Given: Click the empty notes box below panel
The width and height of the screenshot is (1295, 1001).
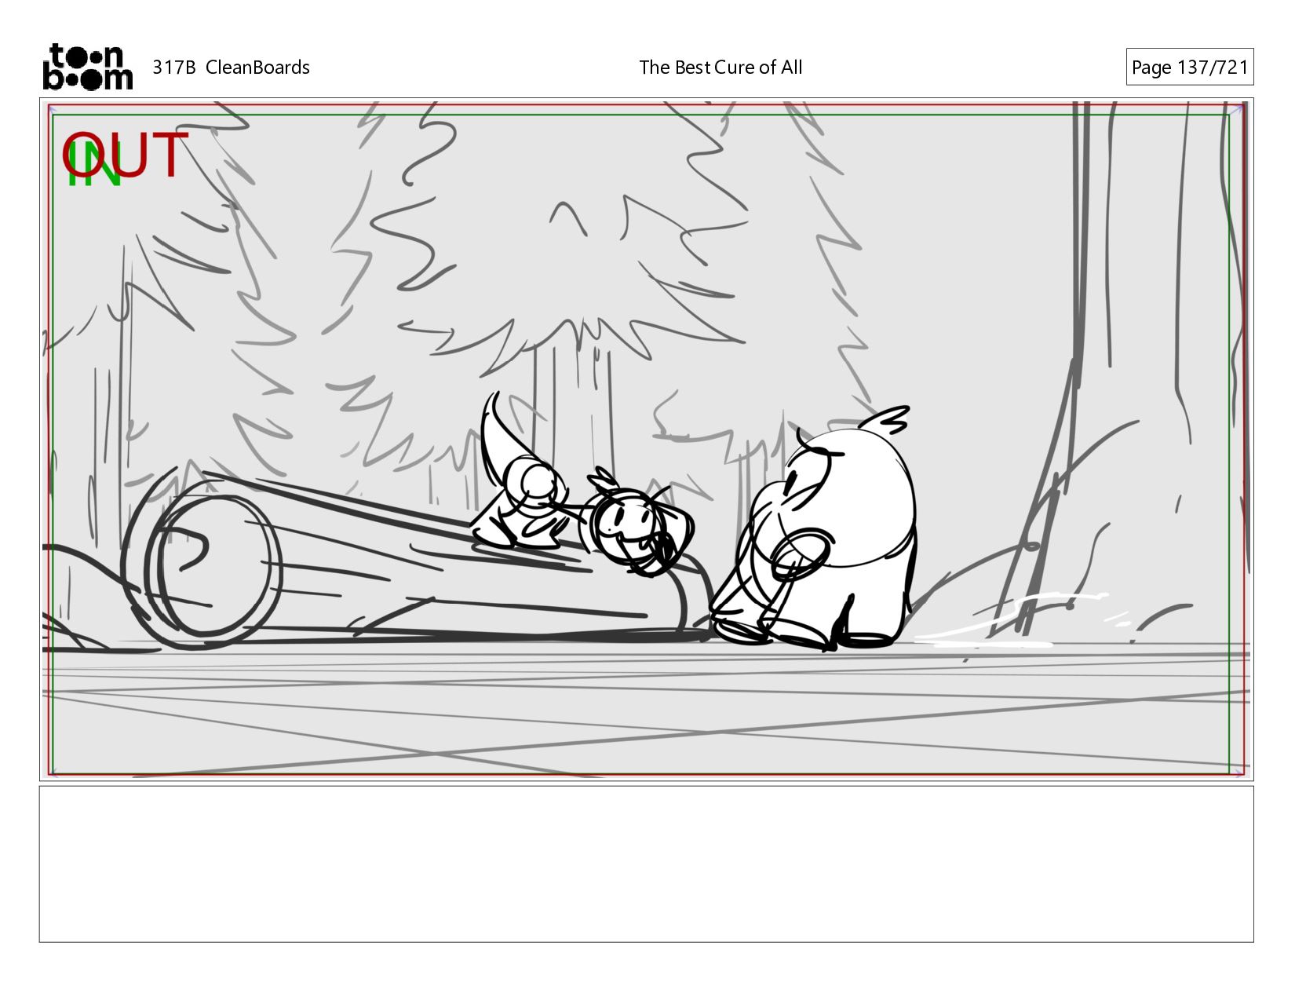Looking at the screenshot, I should click(x=647, y=864).
